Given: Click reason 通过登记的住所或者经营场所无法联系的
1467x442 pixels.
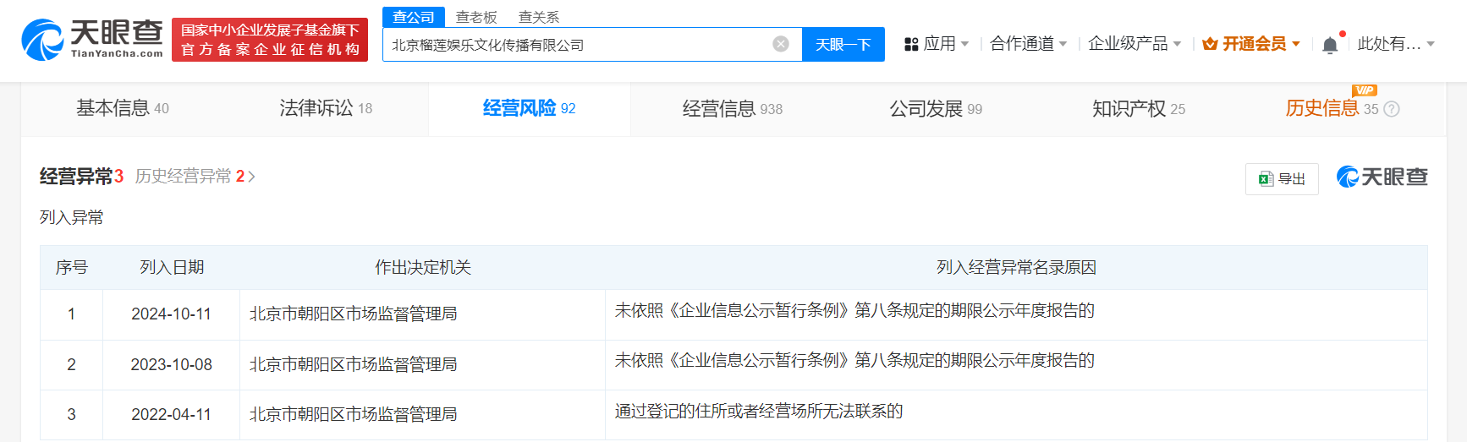Looking at the screenshot, I should (759, 411).
